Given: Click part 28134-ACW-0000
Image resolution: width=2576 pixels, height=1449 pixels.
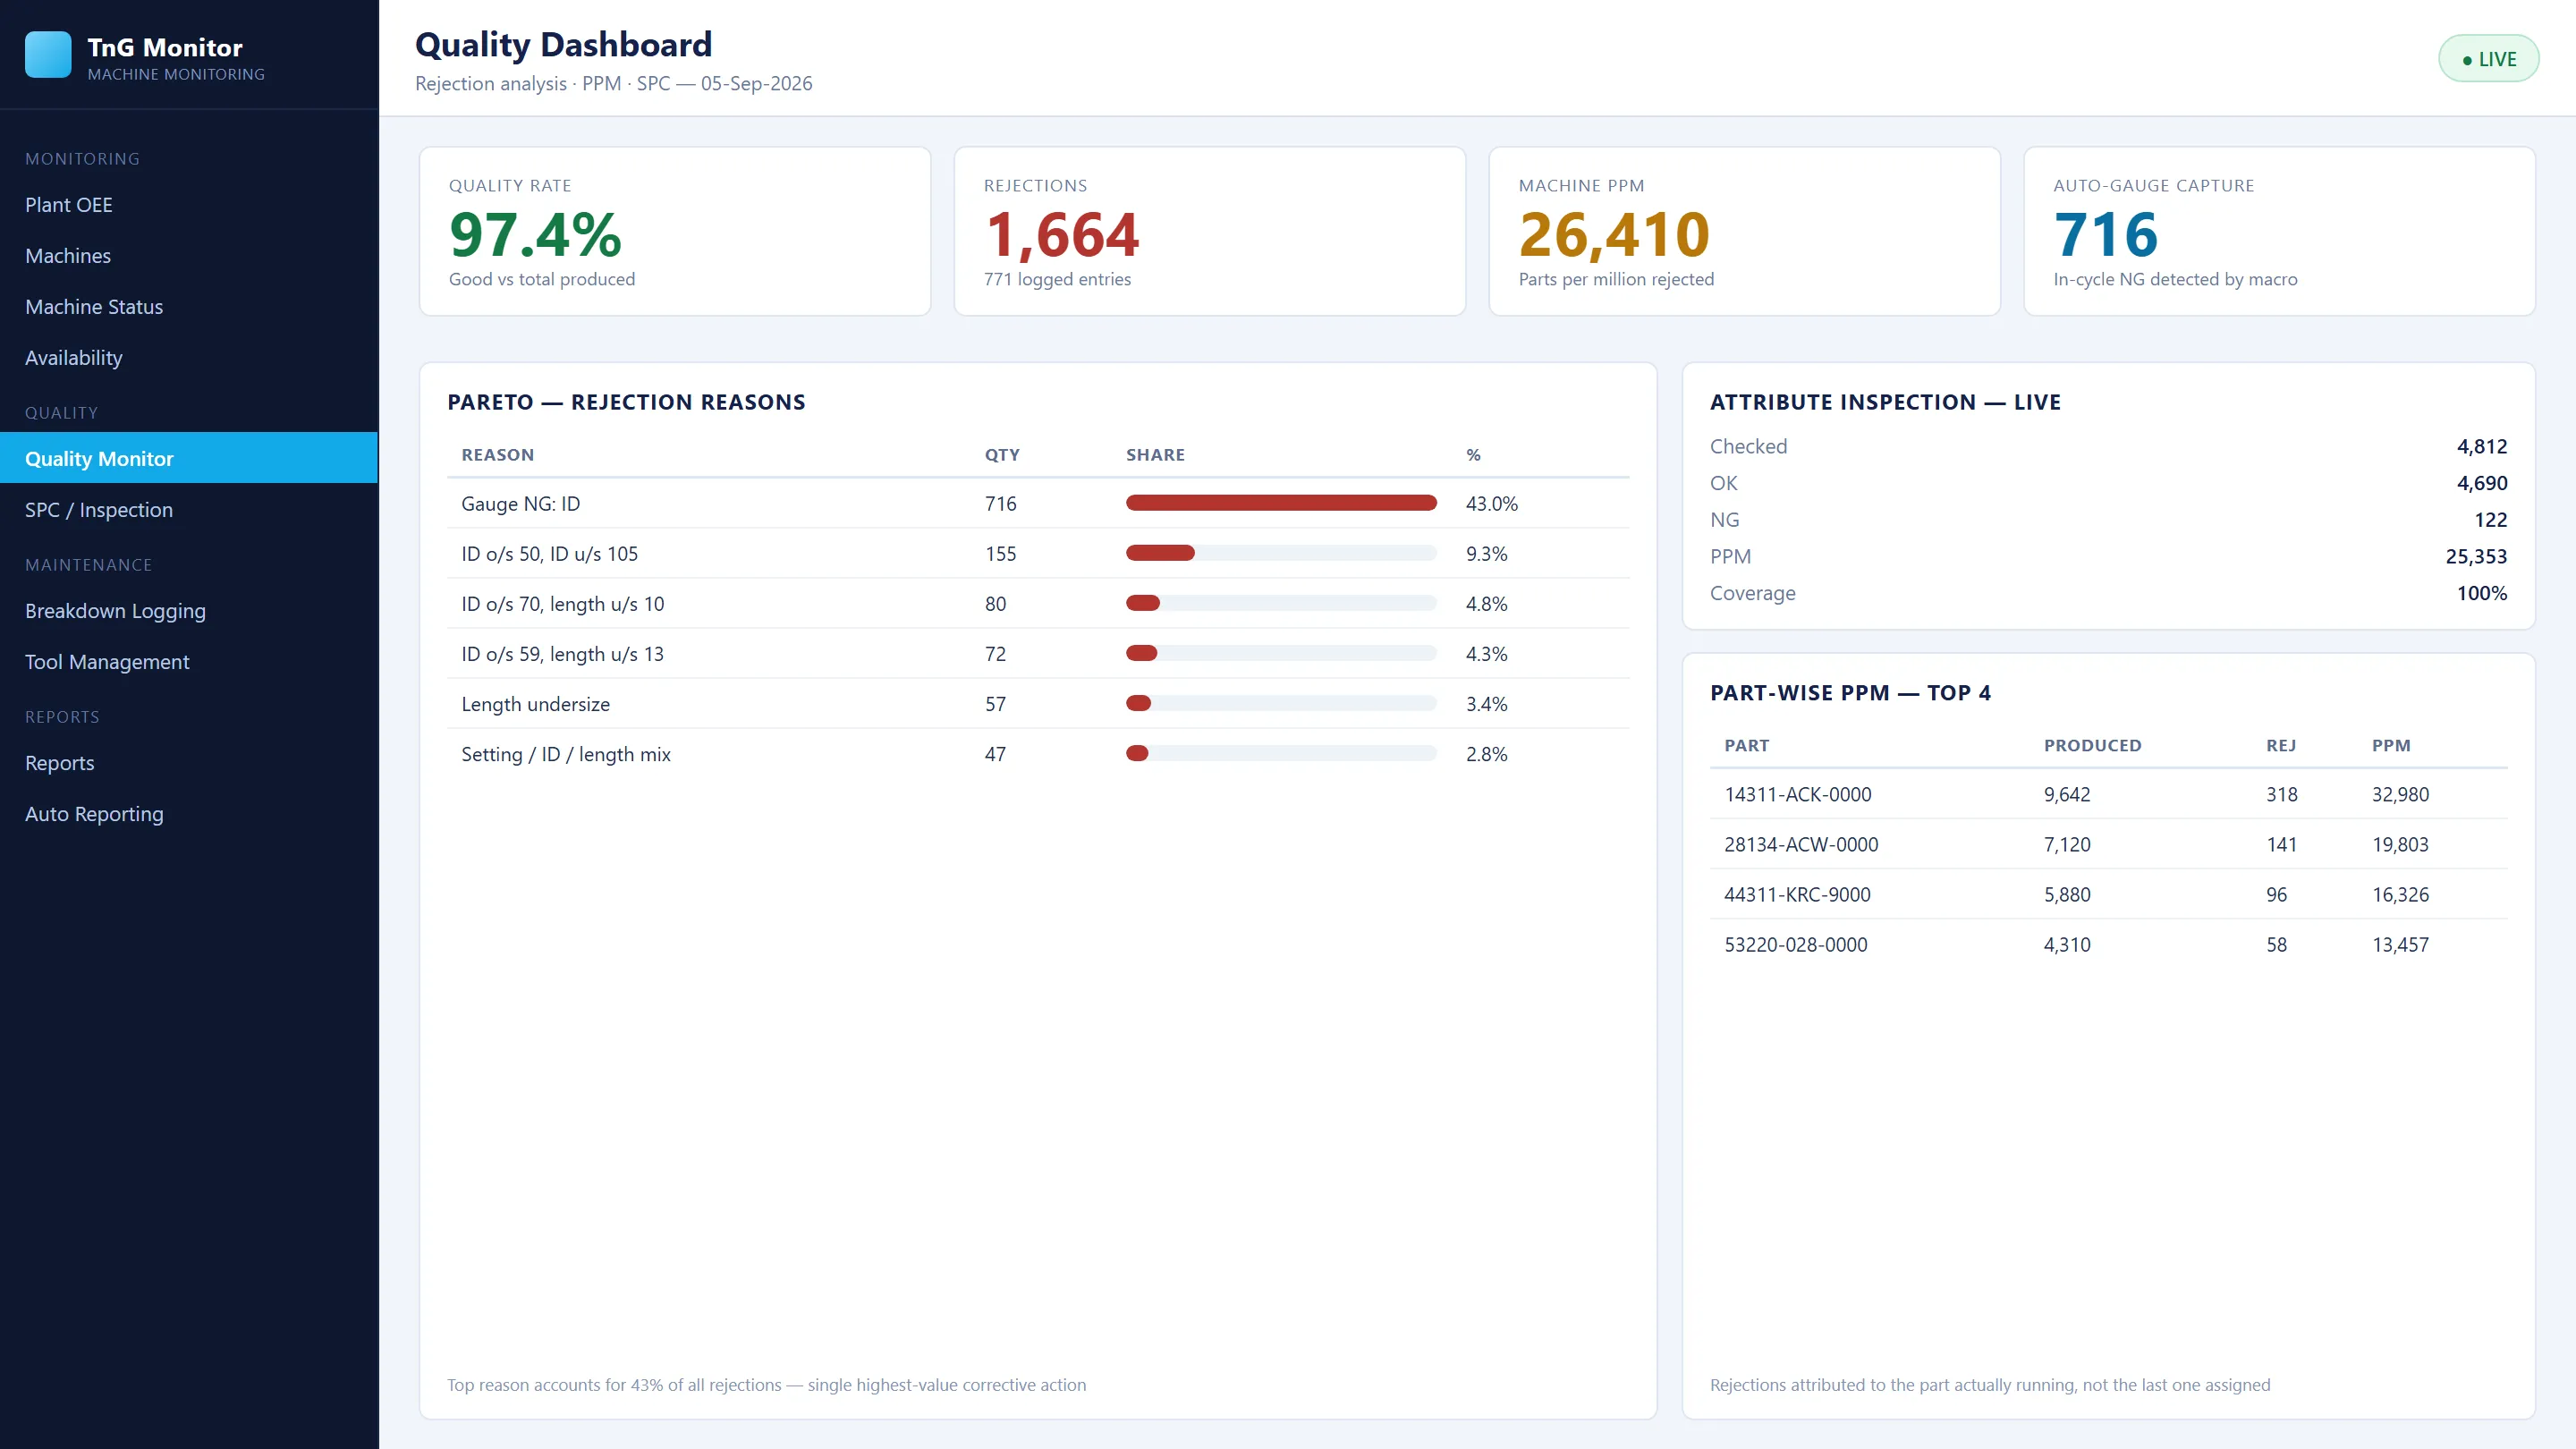Looking at the screenshot, I should point(1801,844).
